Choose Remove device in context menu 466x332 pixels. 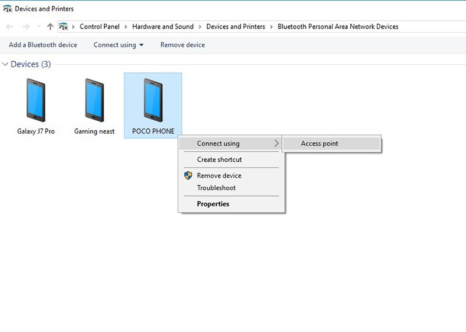[x=231, y=176]
